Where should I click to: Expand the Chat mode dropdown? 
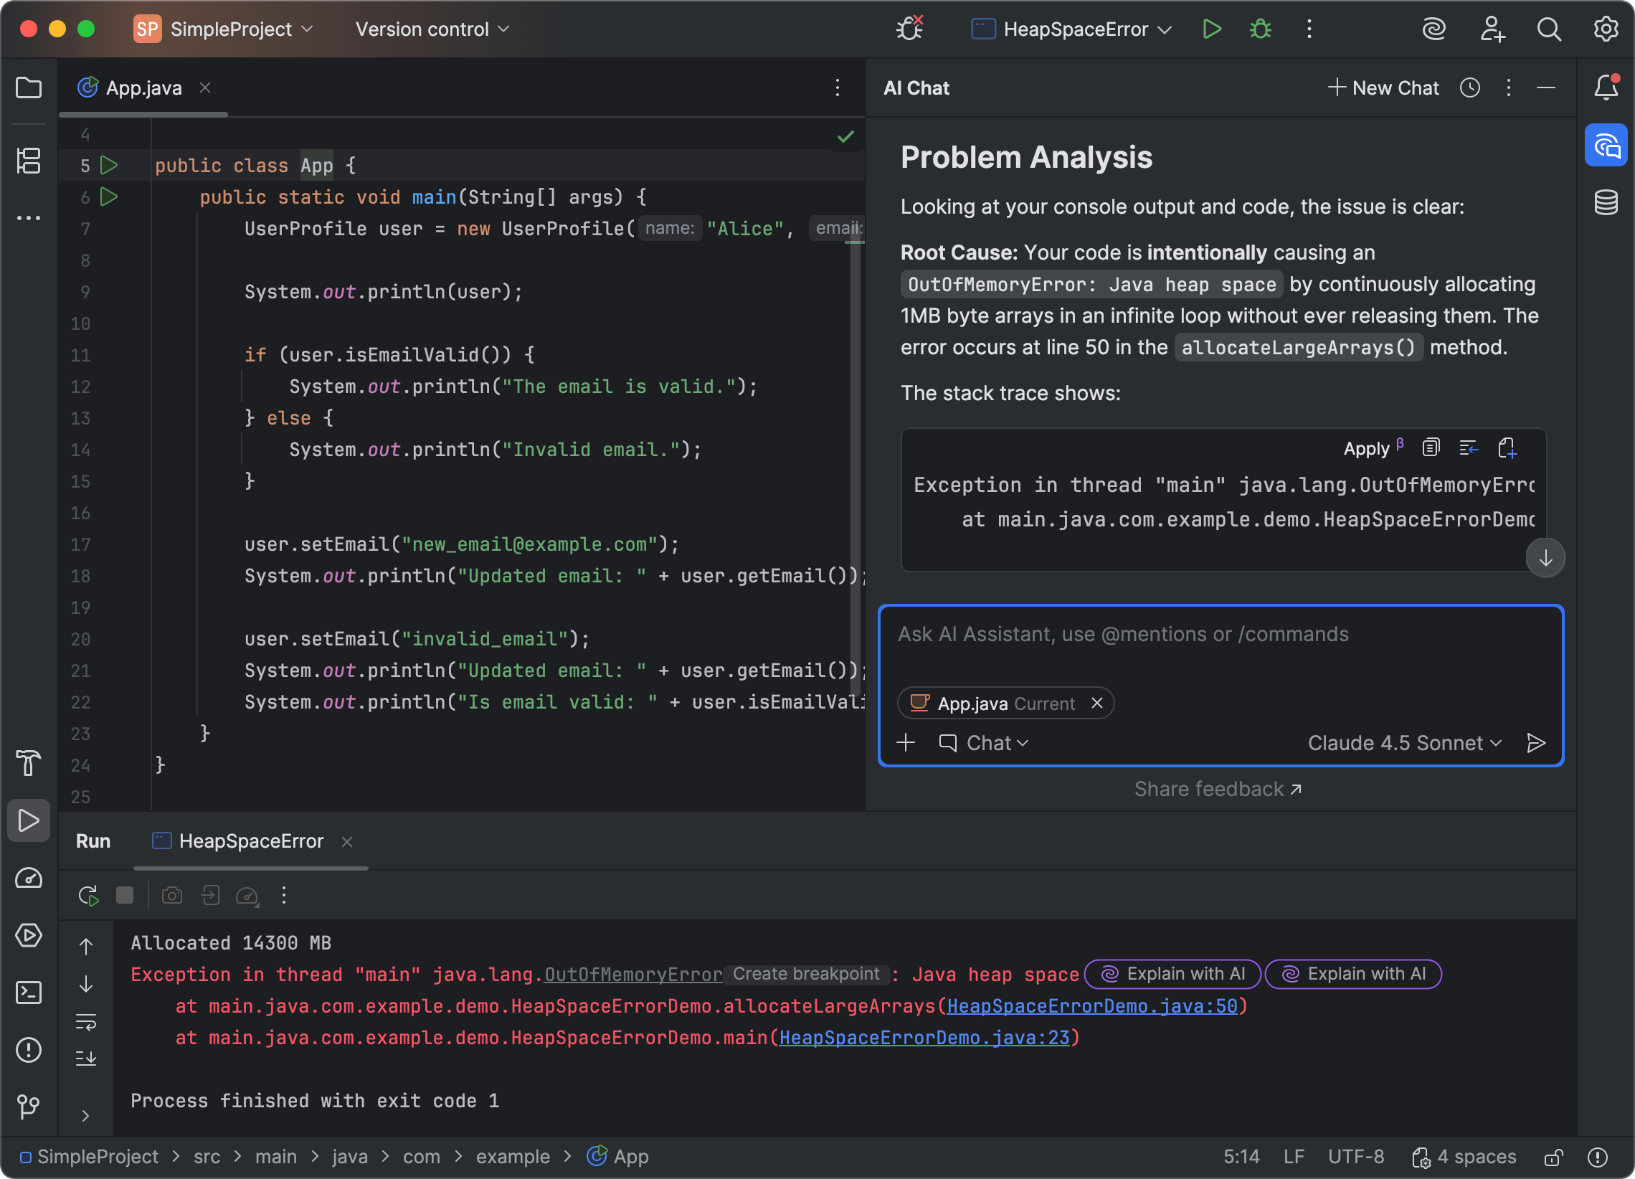[x=985, y=743]
